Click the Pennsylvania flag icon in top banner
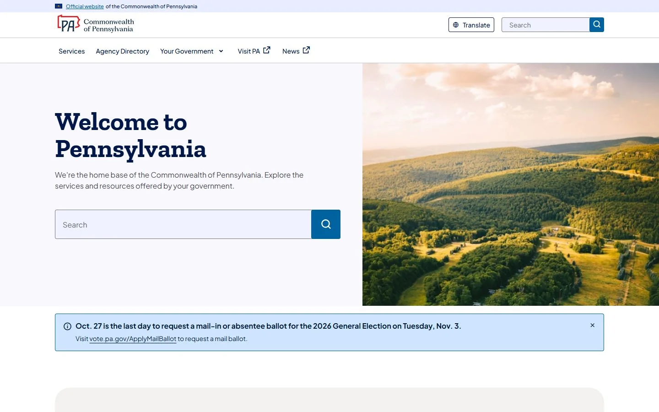This screenshot has height=412, width=659. coord(59,6)
